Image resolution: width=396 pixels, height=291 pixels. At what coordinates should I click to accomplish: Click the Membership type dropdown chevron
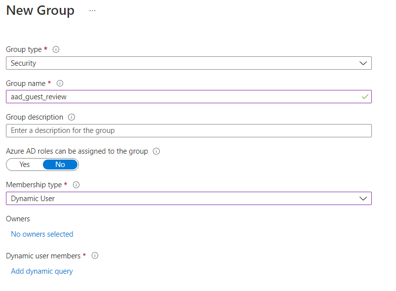[x=363, y=198]
